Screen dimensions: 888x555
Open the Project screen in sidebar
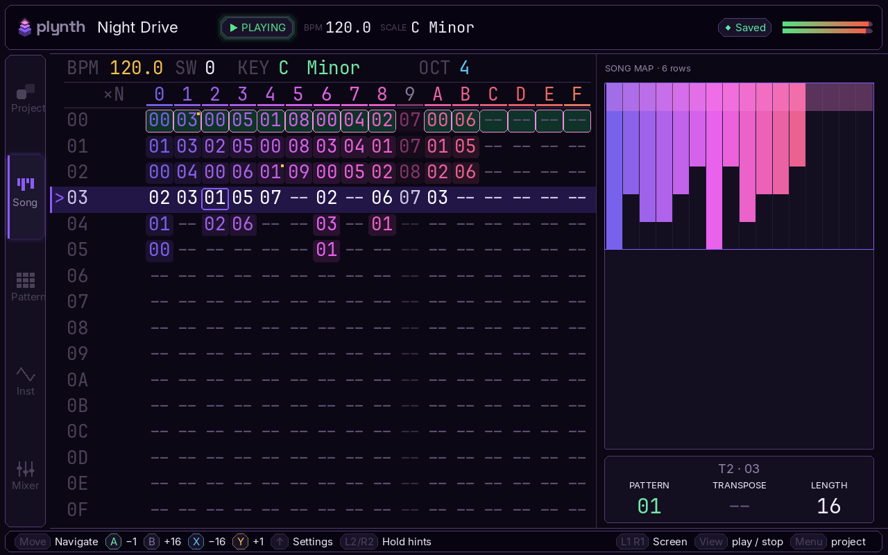[x=26, y=98]
